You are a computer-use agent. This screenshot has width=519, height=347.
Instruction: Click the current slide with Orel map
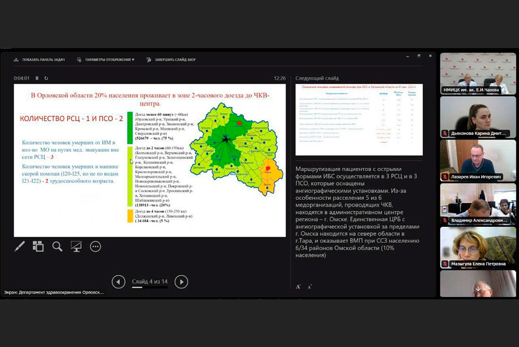[x=150, y=160]
